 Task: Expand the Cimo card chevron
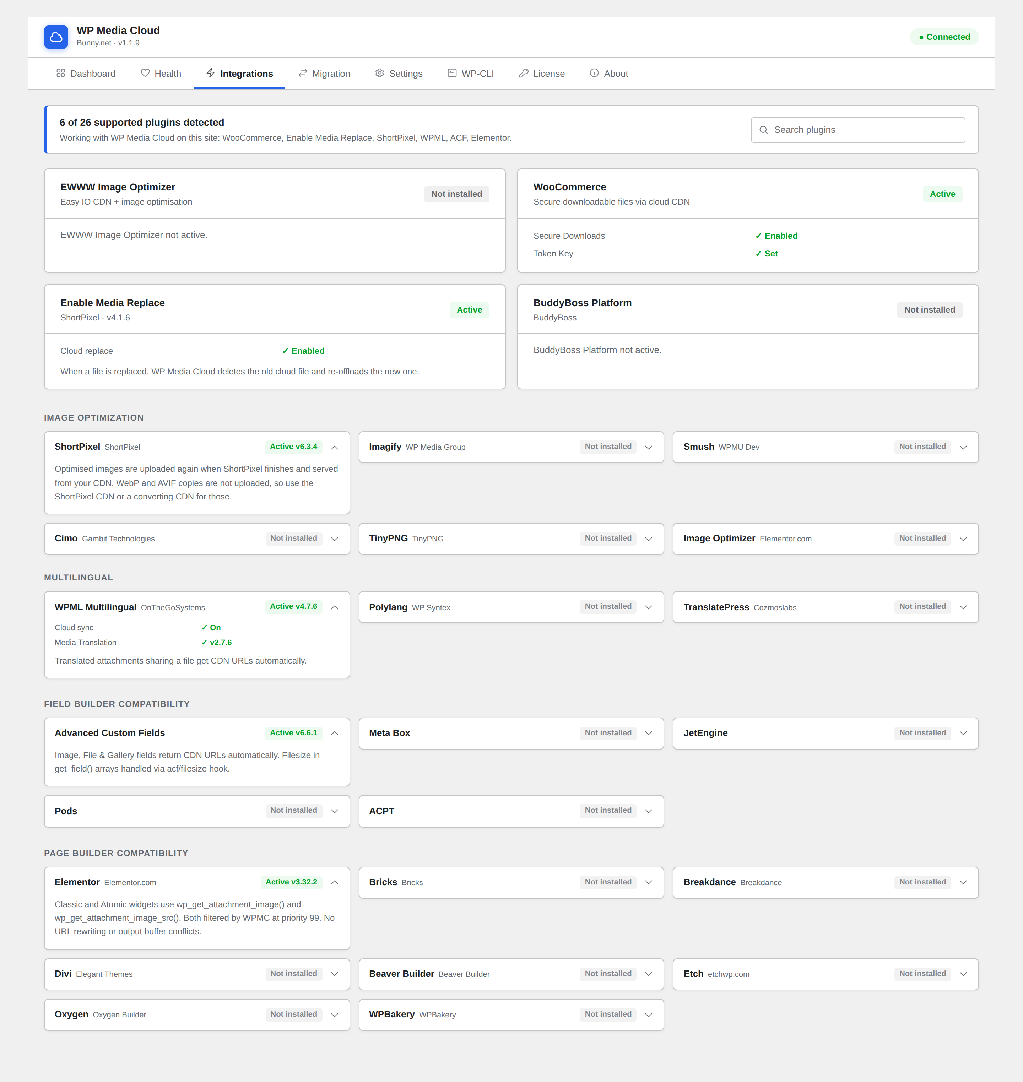[335, 539]
